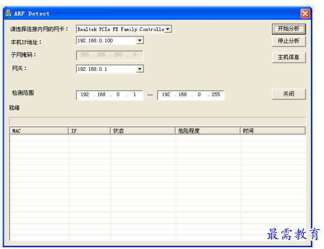Screen dimensions: 324x249
Task: Click the 检测范围 label
Action: [x=23, y=93]
